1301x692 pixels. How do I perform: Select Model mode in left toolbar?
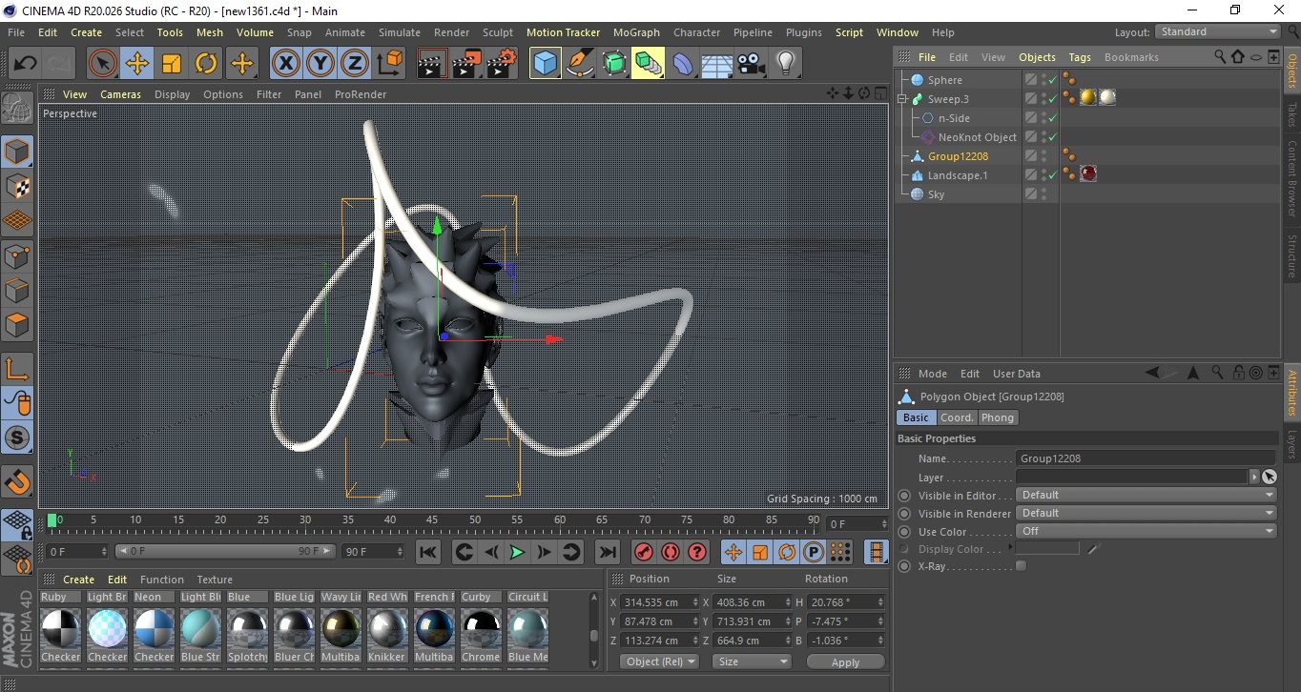pyautogui.click(x=17, y=152)
